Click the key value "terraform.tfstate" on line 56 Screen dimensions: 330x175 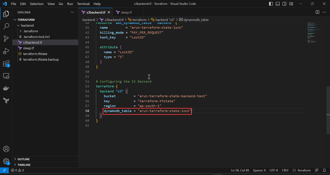(x=156, y=101)
